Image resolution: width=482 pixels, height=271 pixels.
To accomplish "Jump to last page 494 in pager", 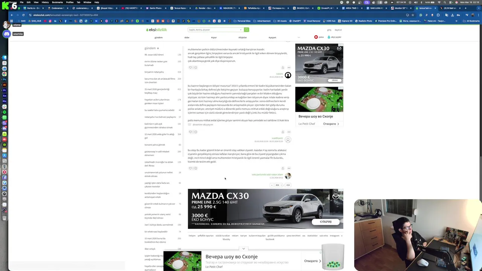I will pyautogui.click(x=288, y=185).
